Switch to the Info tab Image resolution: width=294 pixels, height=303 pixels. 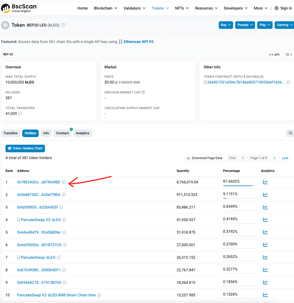[x=46, y=133]
